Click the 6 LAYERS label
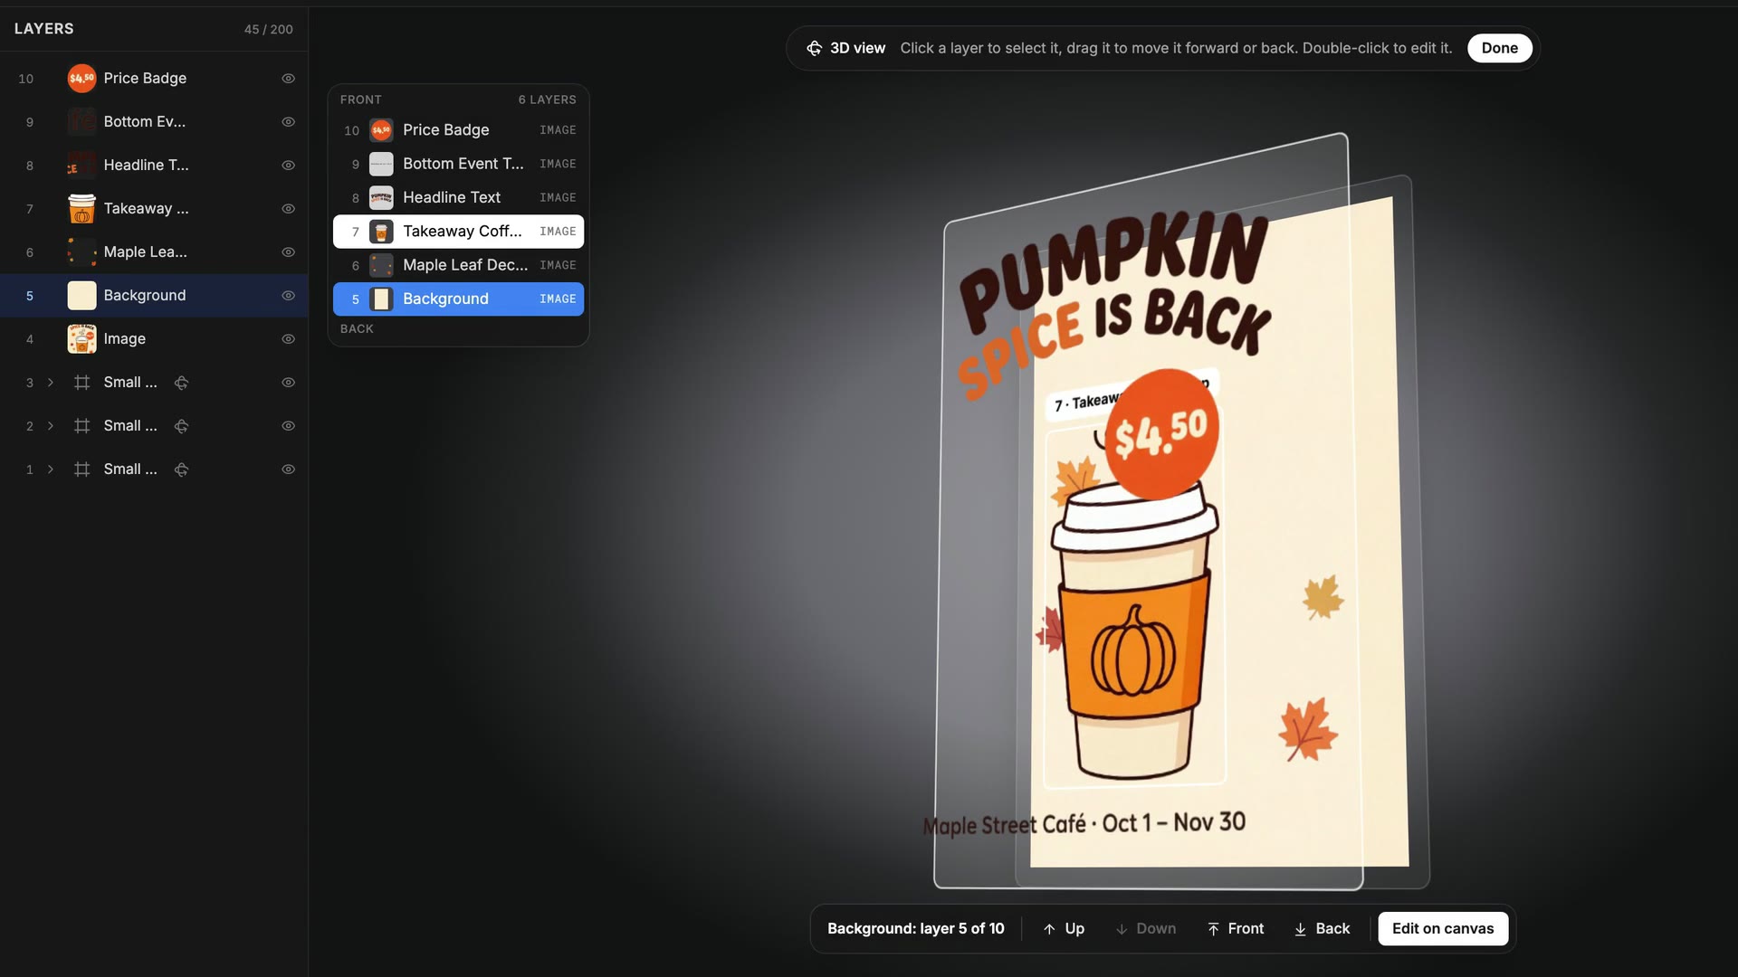Image resolution: width=1738 pixels, height=977 pixels. click(x=547, y=100)
